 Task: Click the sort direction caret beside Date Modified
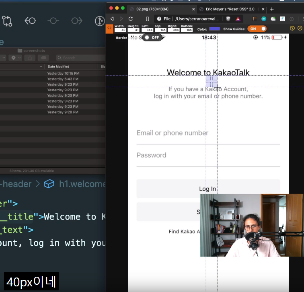[41, 66]
